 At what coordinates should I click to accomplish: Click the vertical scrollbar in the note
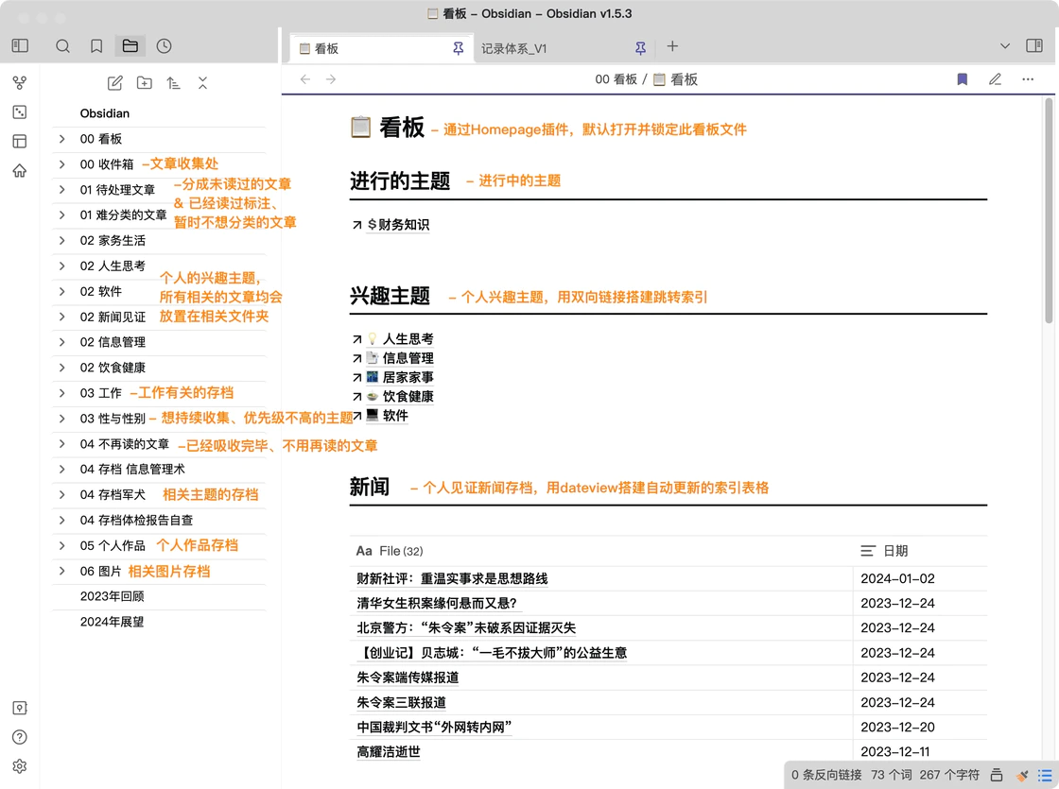[x=1049, y=217]
